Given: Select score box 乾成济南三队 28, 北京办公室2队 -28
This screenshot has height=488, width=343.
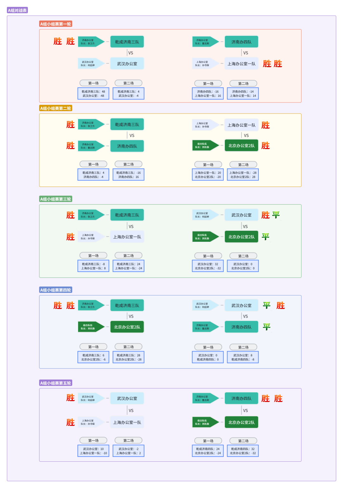Looking at the screenshot, I should tap(128, 357).
